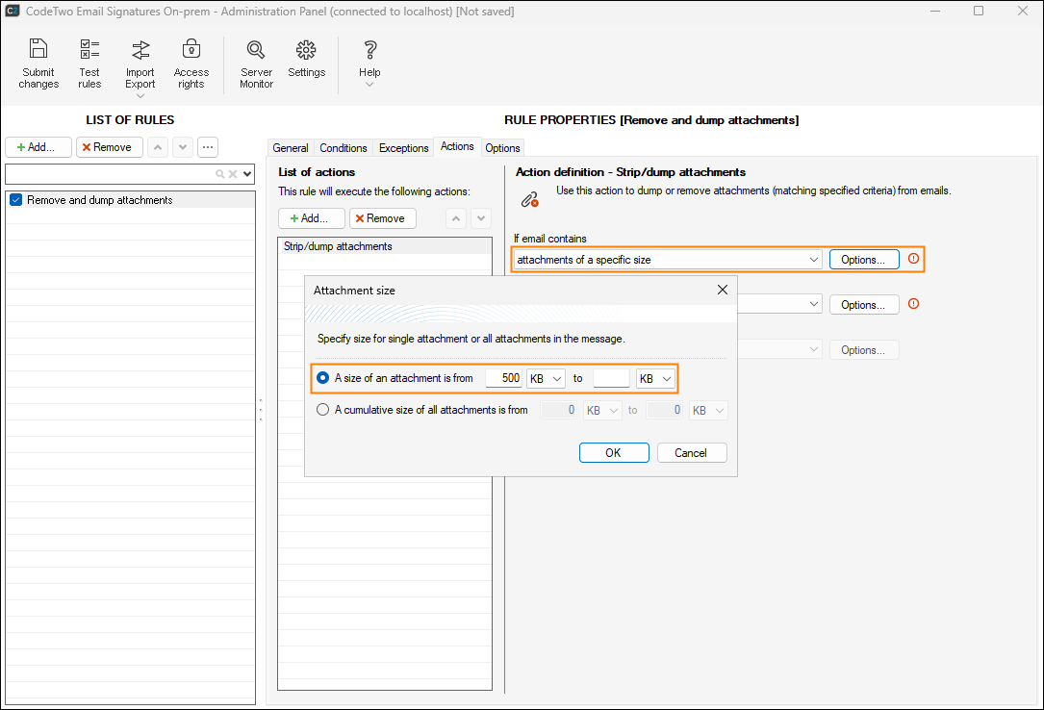1044x710 pixels.
Task: Expand the 'attachments of a specific size' dropdown
Action: [x=813, y=260]
